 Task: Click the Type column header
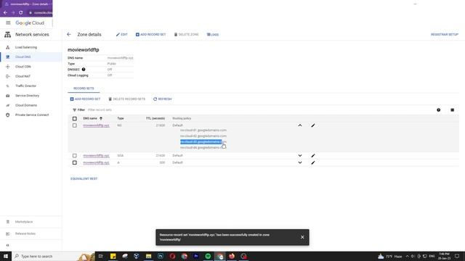point(121,118)
